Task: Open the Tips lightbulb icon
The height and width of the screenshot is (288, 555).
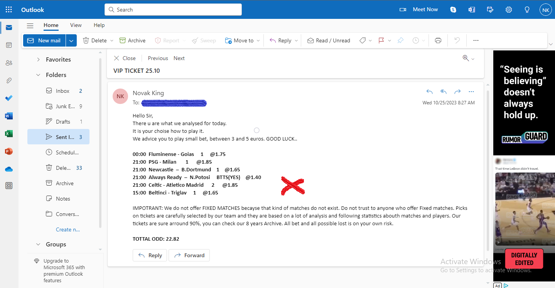Action: [x=527, y=10]
